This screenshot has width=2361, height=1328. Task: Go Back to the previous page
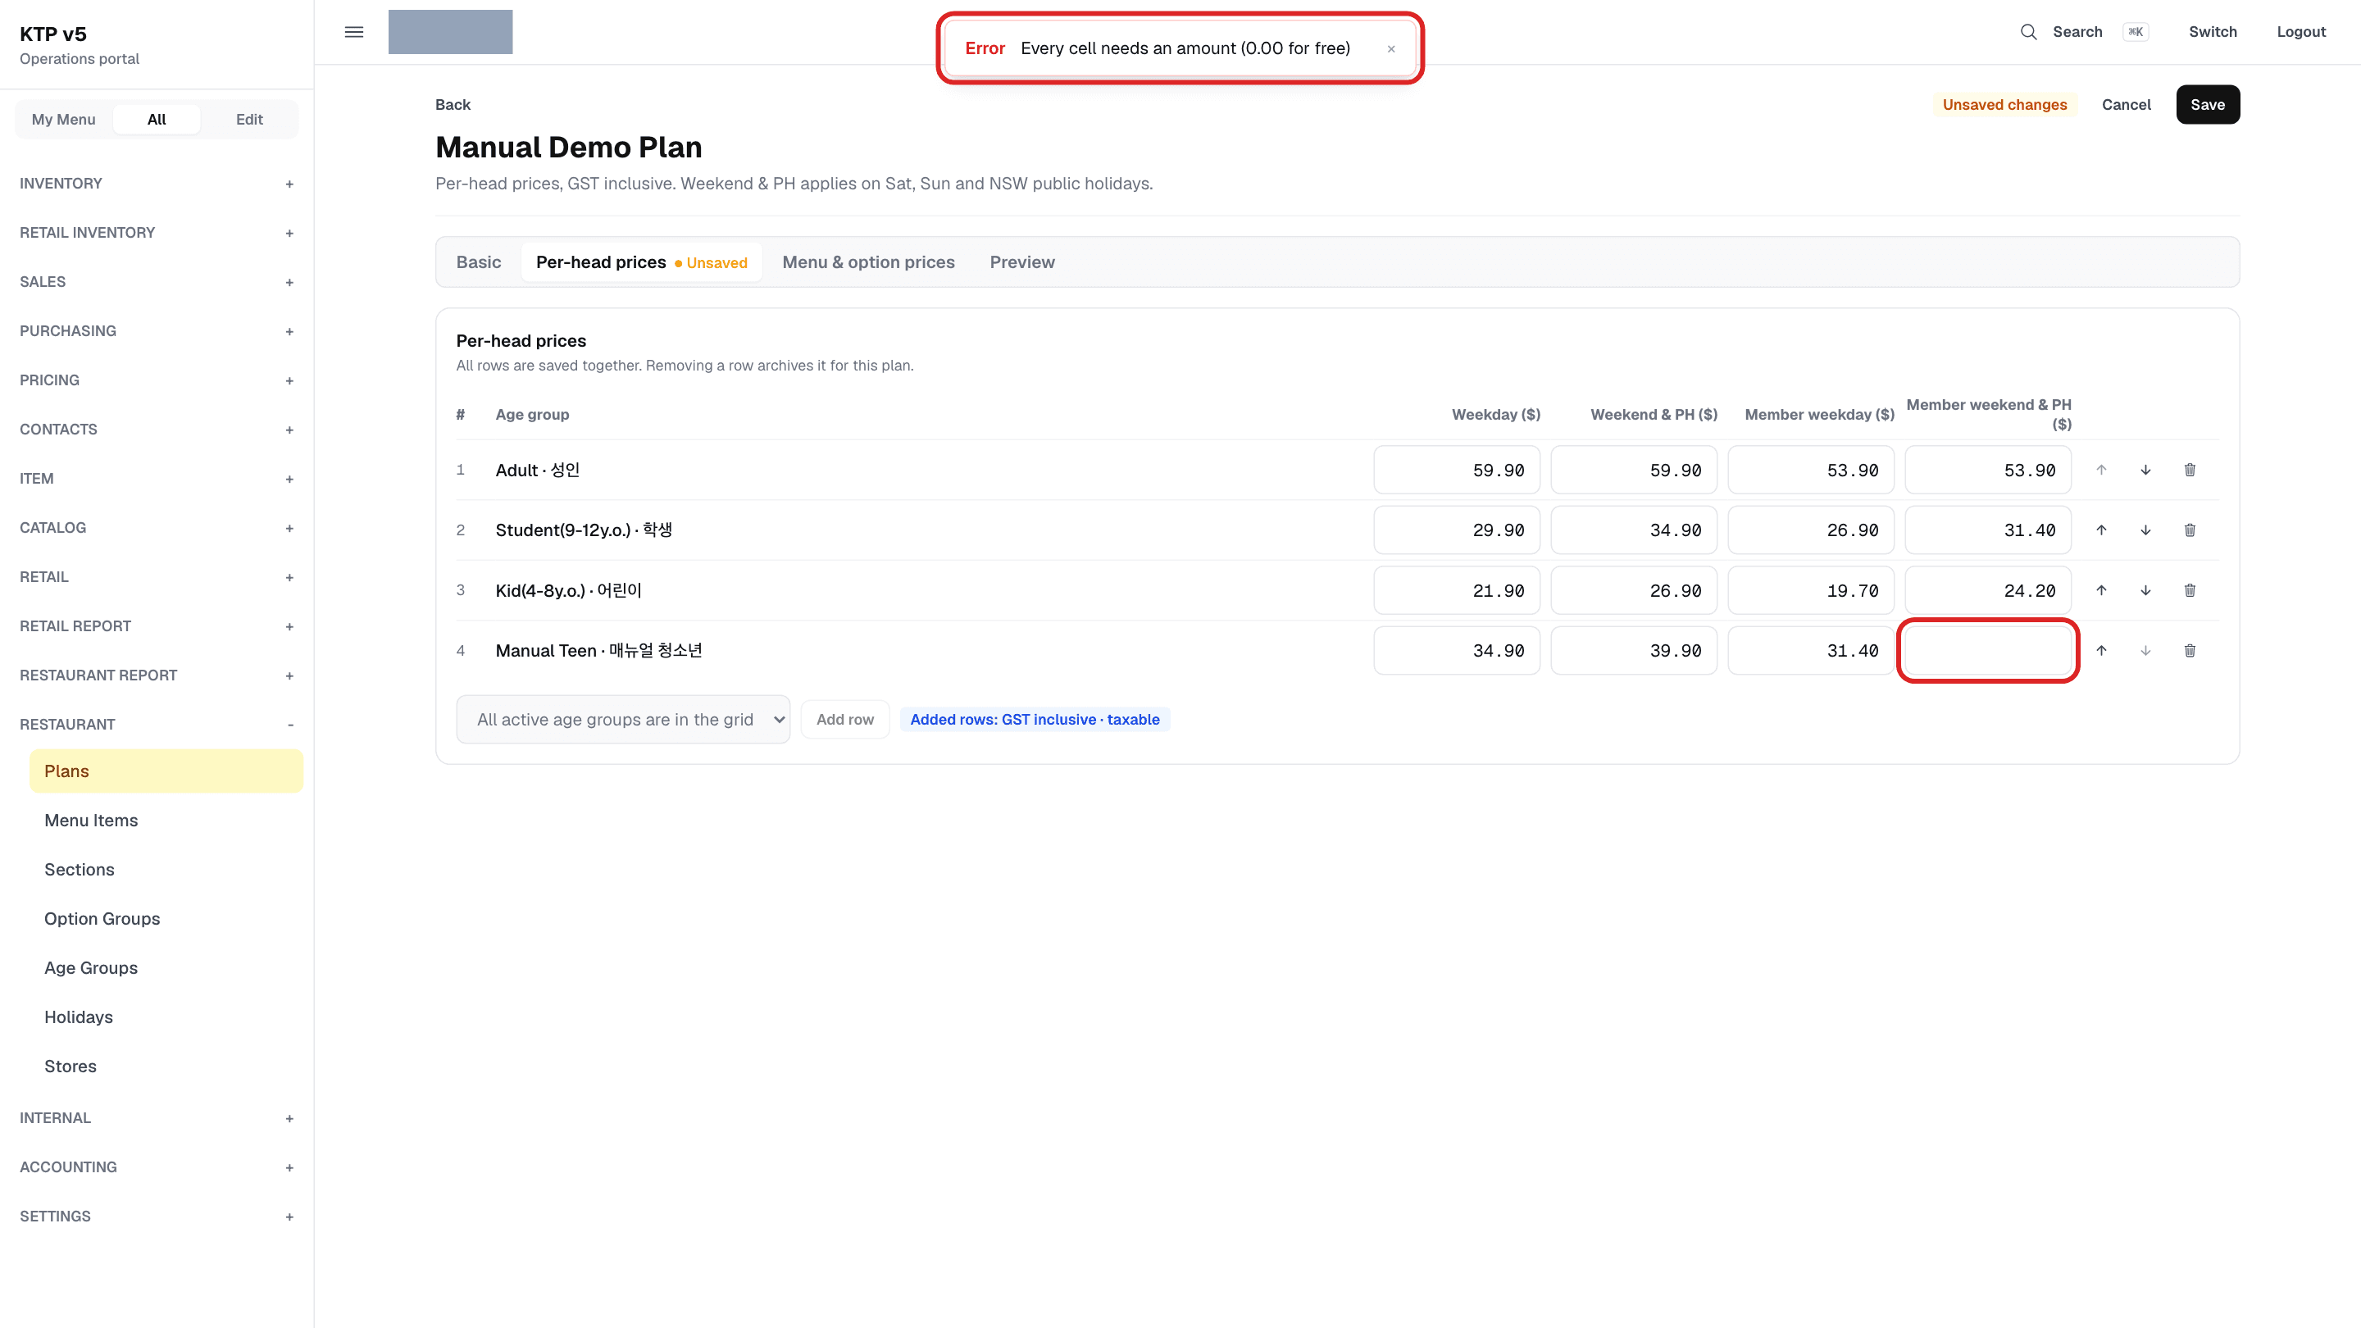pos(453,104)
